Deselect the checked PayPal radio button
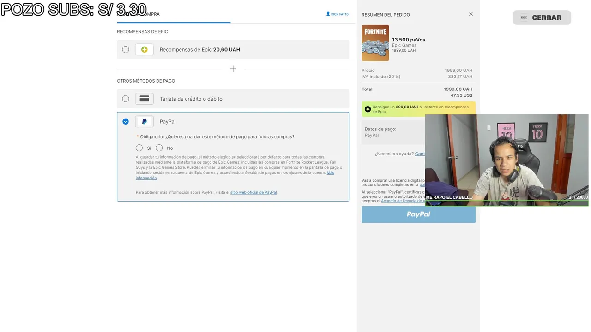The image size is (591, 332). [126, 121]
